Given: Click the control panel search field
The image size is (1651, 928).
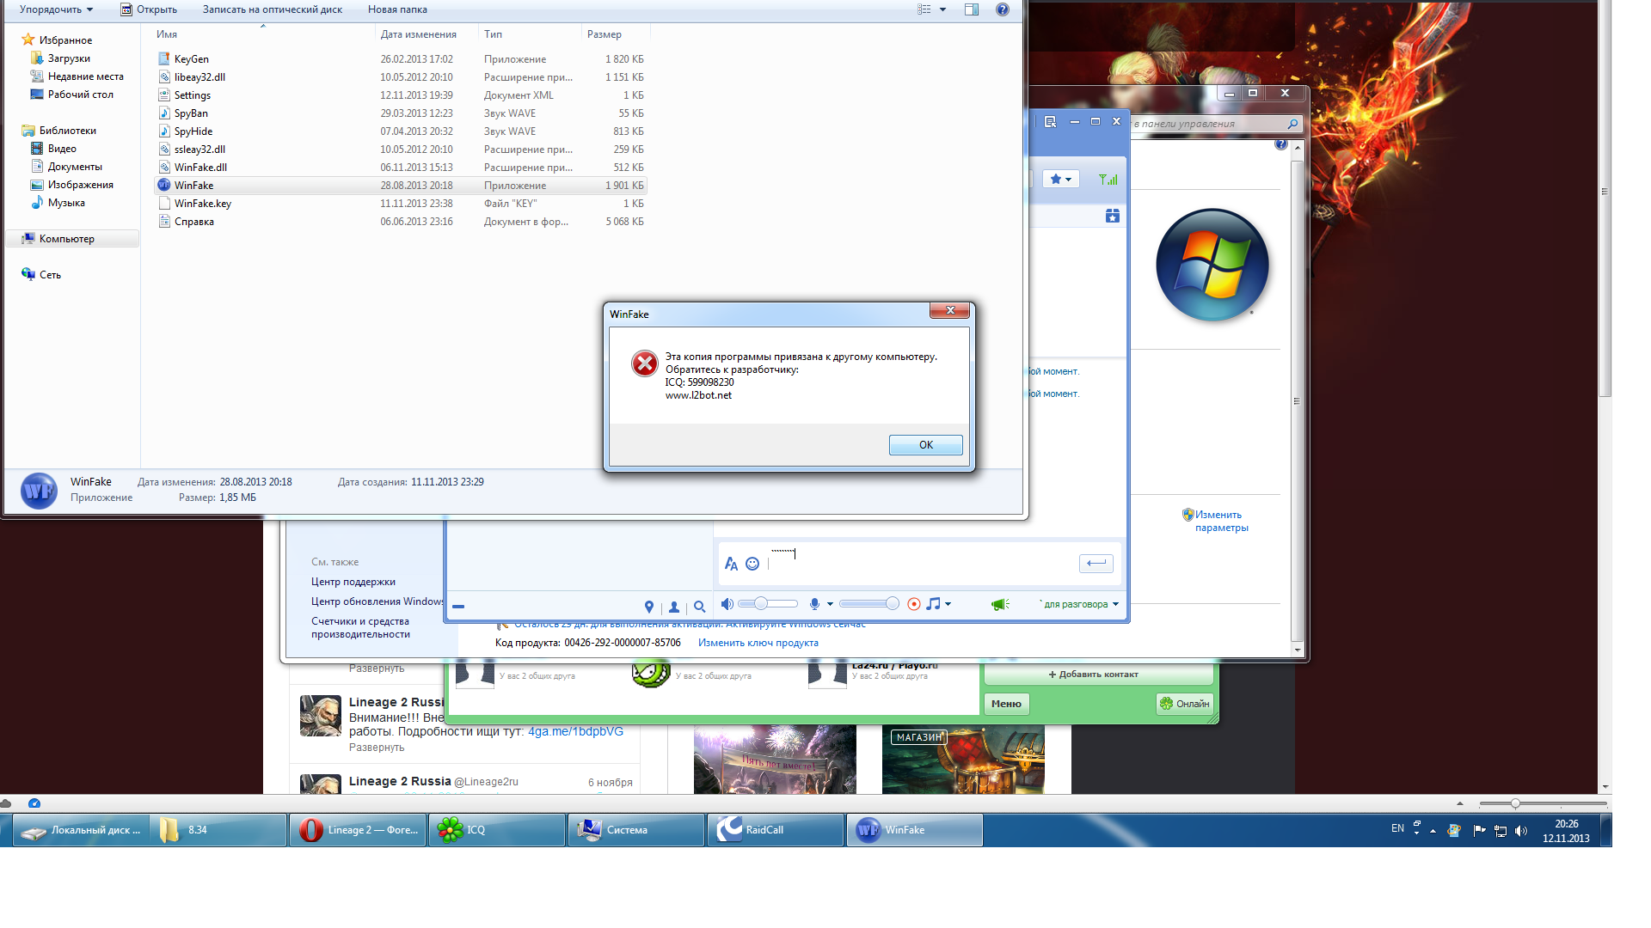Looking at the screenshot, I should tap(1216, 124).
